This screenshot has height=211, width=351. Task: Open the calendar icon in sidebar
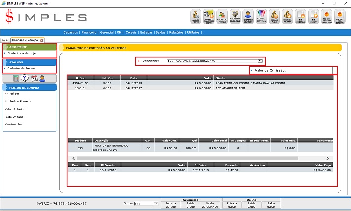[x=34, y=78]
